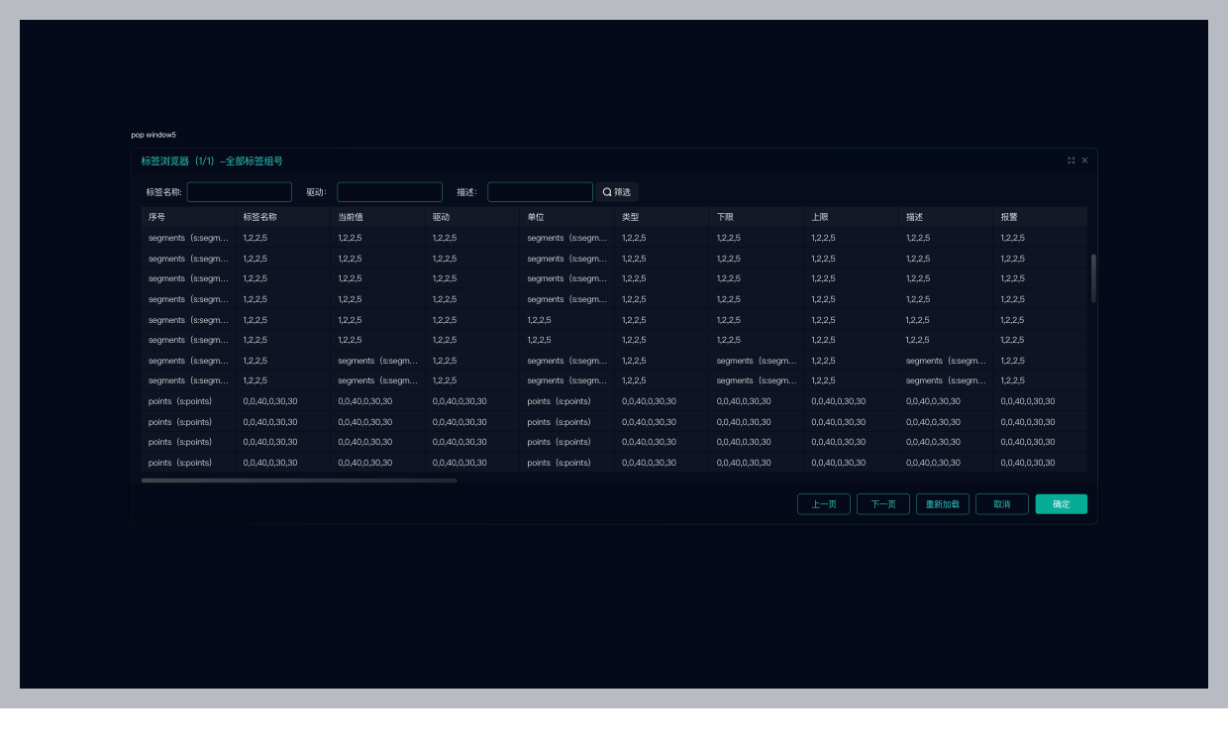Cancel the dialog with 取消
Screen dimensions: 1228x748
pyautogui.click(x=1001, y=504)
